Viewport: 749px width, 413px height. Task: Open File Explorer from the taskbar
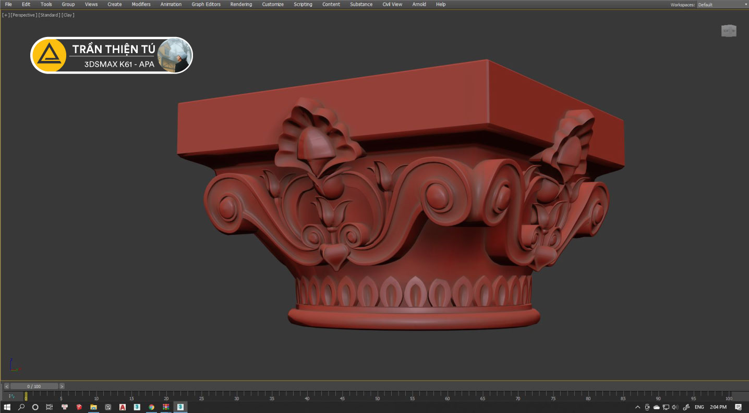[94, 407]
